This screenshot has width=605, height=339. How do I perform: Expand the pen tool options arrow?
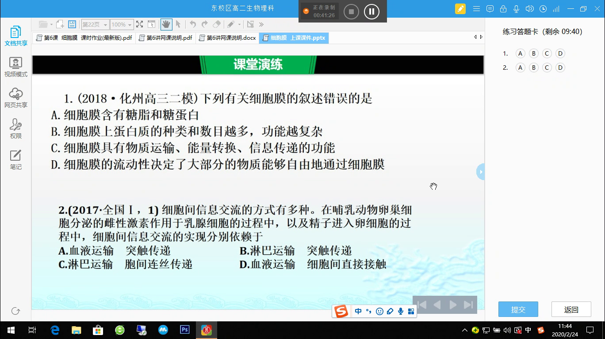240,25
